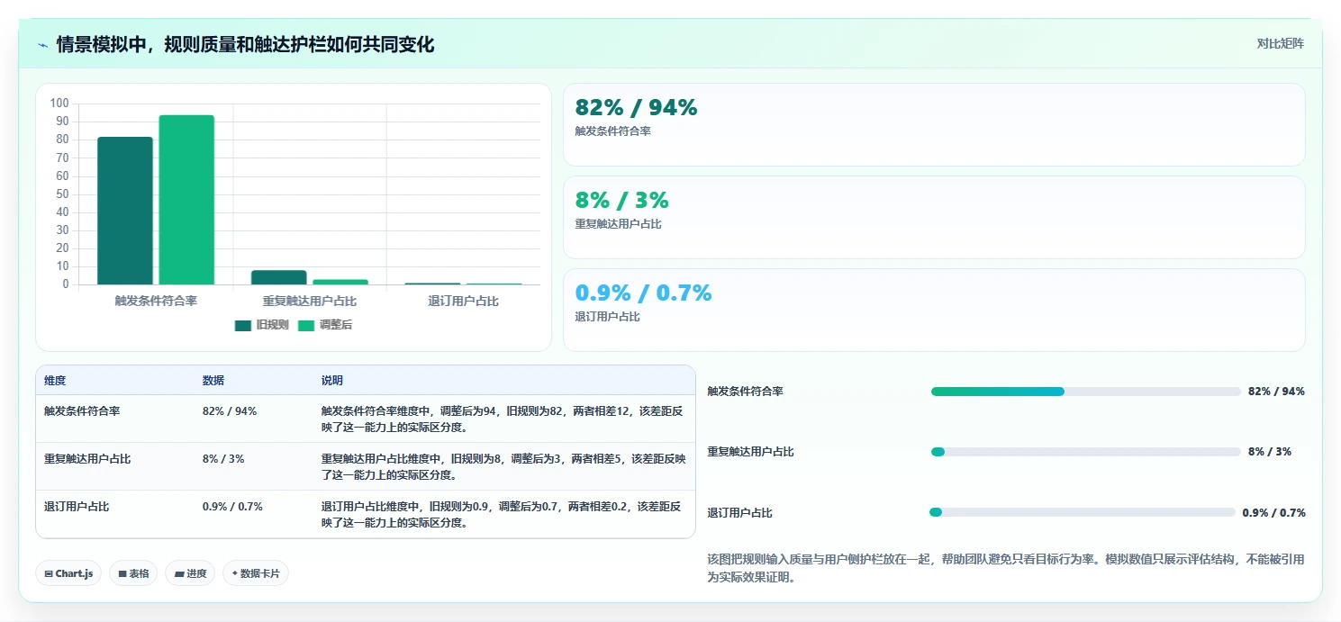Click the green 调整后 bar for 触发条件符合率
This screenshot has height=622, width=1341.
point(186,200)
